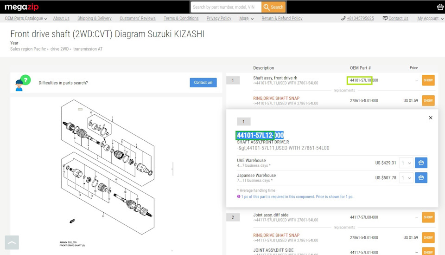Click the JOINT ASSY,DIFF SIDE row text
445x255 pixels.
point(273,250)
